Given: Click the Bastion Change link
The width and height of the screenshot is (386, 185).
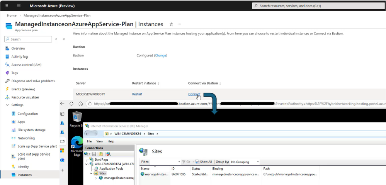Looking at the screenshot, I should 160,55.
